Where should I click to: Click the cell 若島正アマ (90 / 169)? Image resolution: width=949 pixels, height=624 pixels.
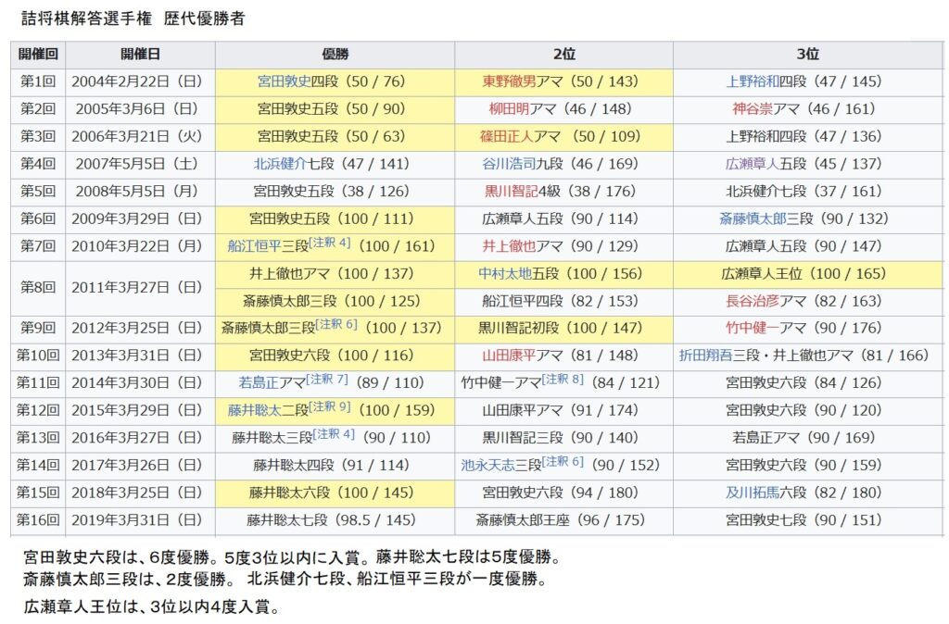point(808,438)
